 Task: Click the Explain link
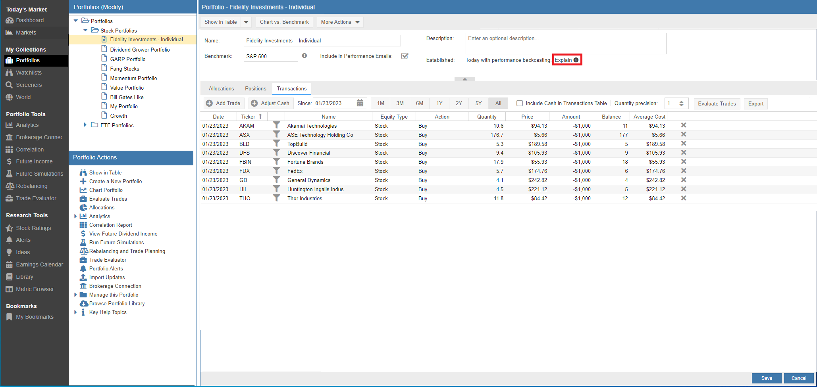point(567,60)
